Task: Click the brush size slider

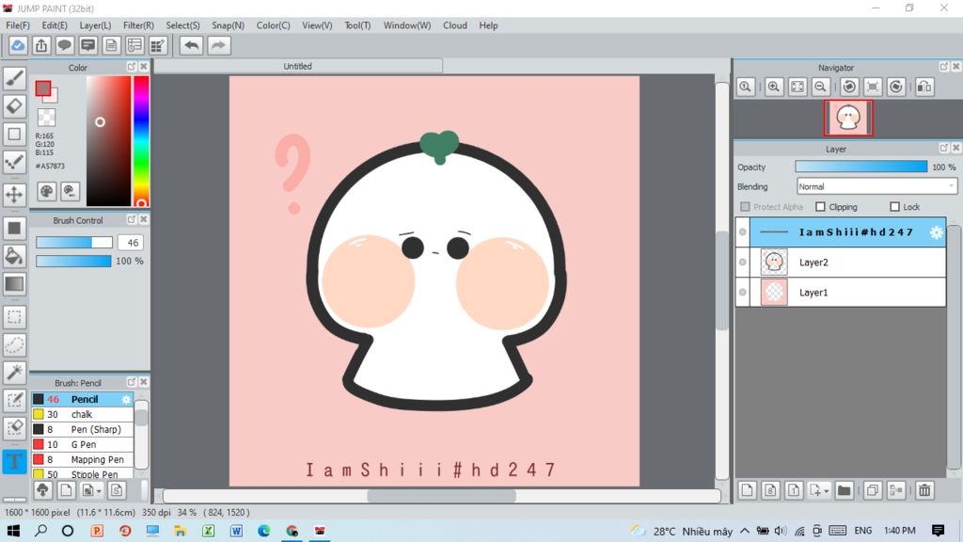Action: coord(73,243)
